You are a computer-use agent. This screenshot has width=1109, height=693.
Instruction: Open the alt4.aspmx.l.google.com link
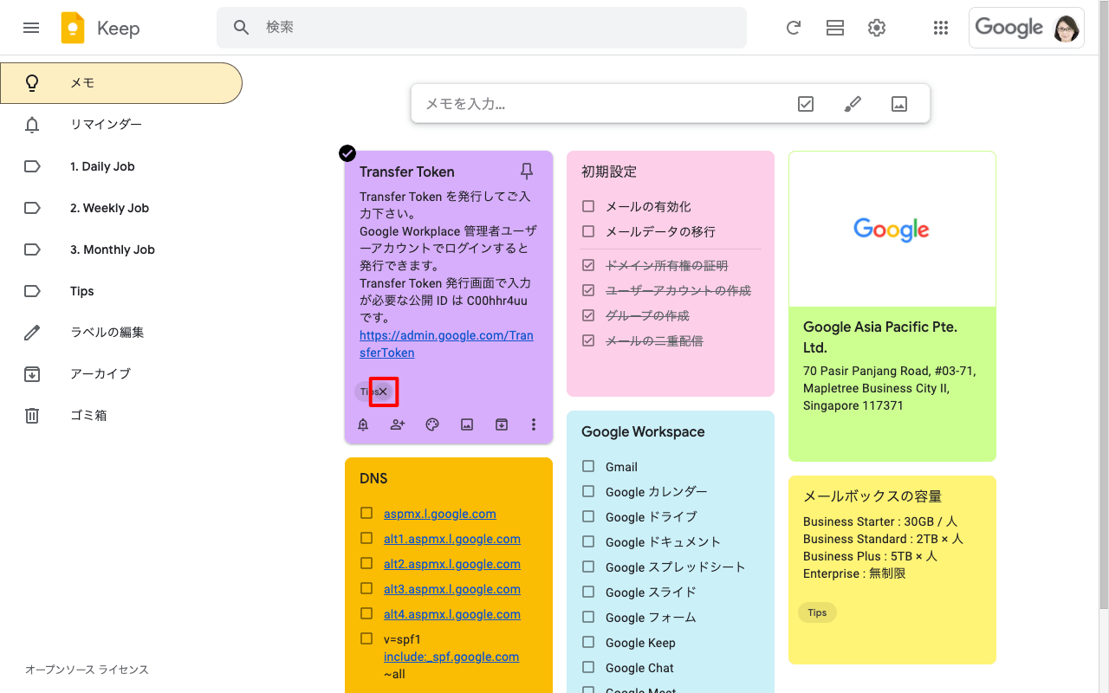coord(452,614)
